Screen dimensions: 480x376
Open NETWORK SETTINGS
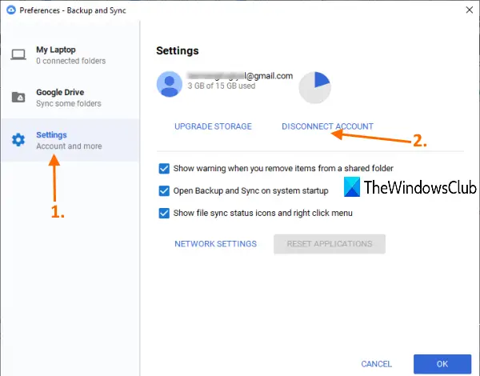click(215, 244)
